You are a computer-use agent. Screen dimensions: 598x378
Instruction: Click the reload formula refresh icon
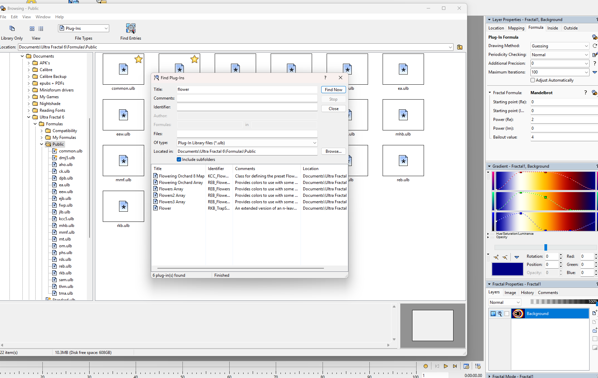(595, 46)
